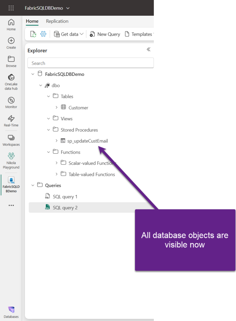Open the Get data dropdown
Viewport: 236px width, 321px height.
(69, 34)
